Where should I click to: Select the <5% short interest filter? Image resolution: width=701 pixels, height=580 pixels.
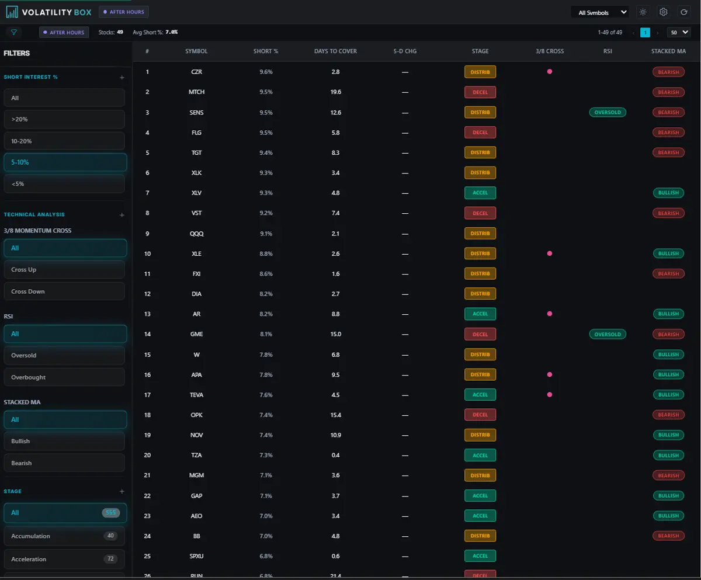pos(64,183)
